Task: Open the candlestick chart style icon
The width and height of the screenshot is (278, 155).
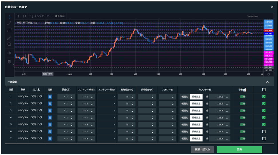Action: pyautogui.click(x=24, y=16)
